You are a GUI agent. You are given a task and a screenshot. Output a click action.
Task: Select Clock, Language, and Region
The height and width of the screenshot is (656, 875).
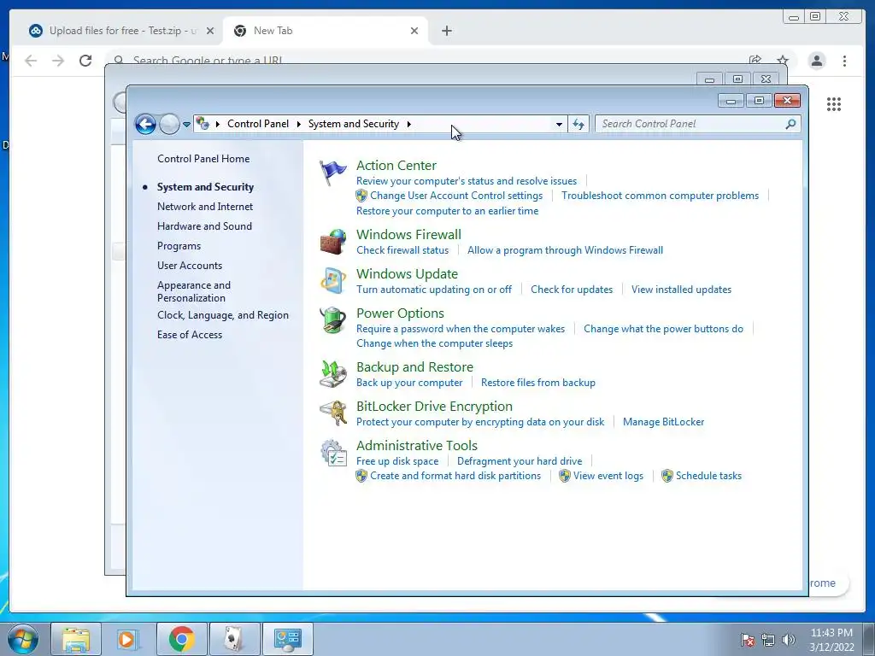pyautogui.click(x=223, y=315)
